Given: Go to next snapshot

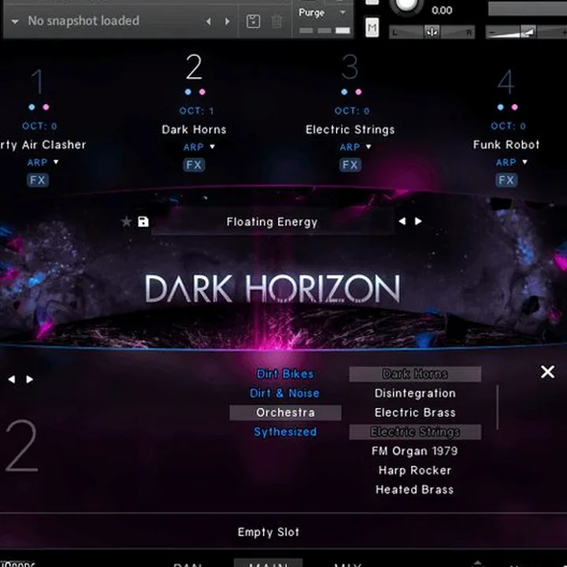Looking at the screenshot, I should coord(228,21).
